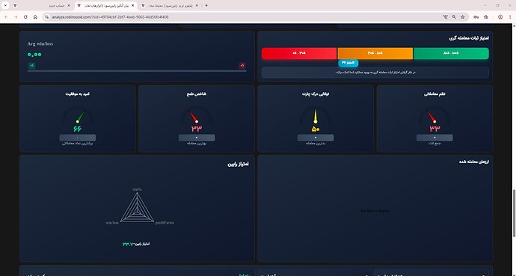The width and height of the screenshot is (516, 276).
Task: Click the red 0-30% score segment
Action: 299,53
